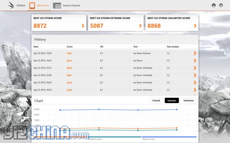Click score link in Apr 25 14:24 row
This screenshot has width=230, height=143.
pos(69,61)
